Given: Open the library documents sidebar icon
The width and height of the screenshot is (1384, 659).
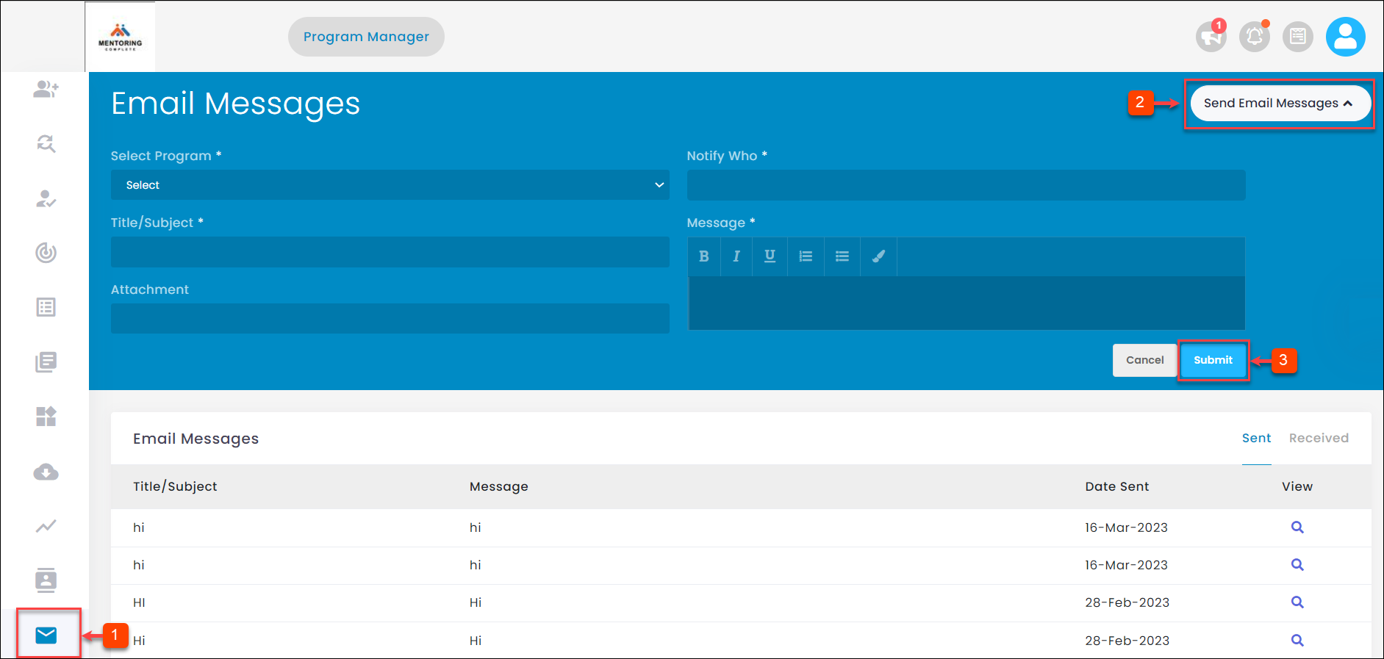Looking at the screenshot, I should 46,361.
